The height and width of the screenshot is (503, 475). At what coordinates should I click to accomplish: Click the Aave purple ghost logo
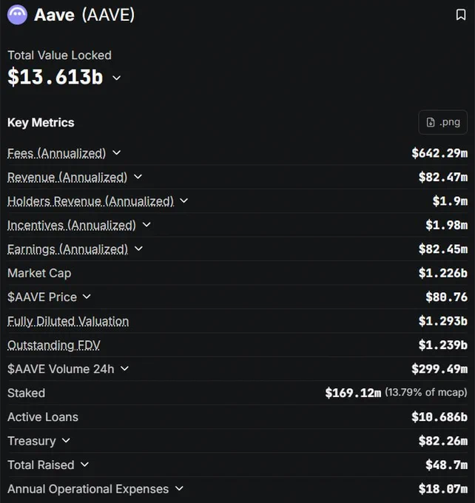click(17, 15)
